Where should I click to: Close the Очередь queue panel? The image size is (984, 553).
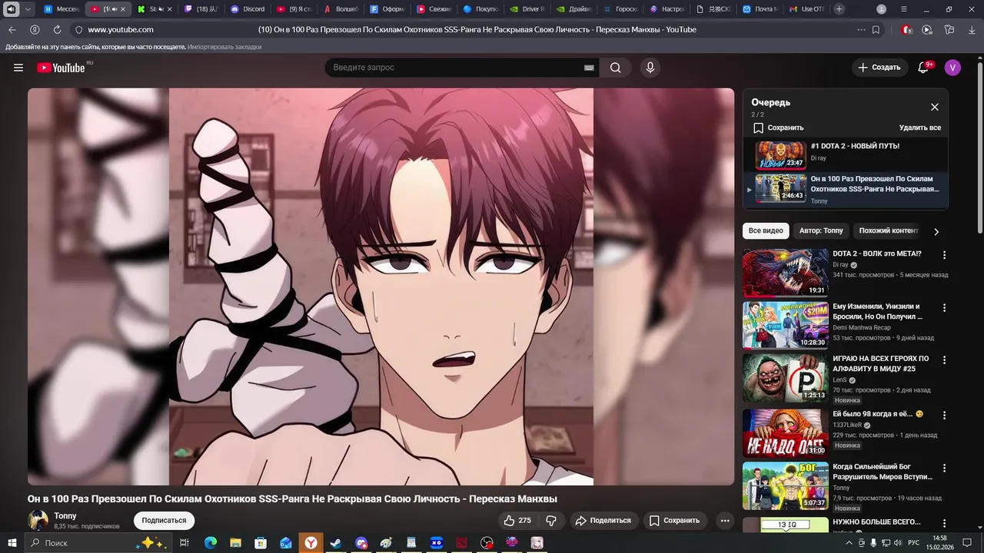(935, 108)
